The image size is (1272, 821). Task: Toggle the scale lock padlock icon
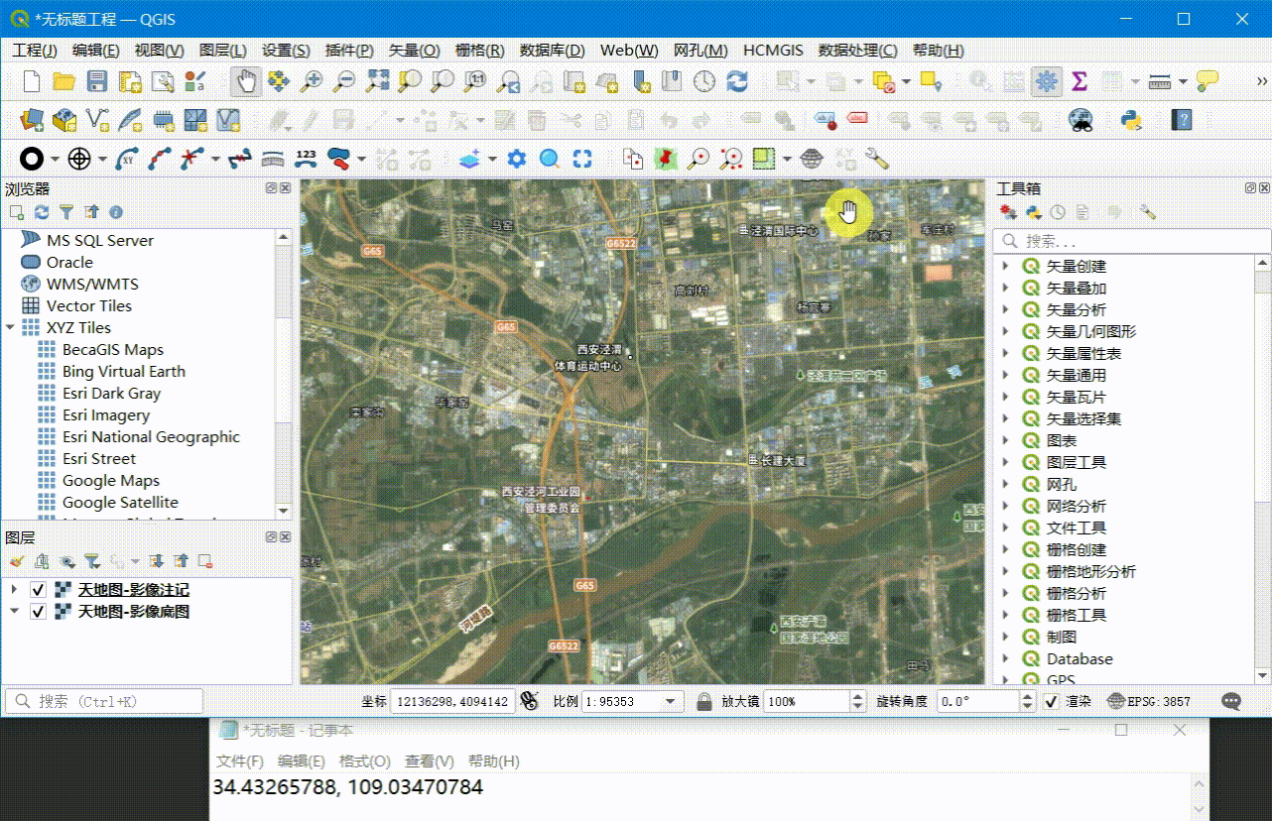click(704, 701)
